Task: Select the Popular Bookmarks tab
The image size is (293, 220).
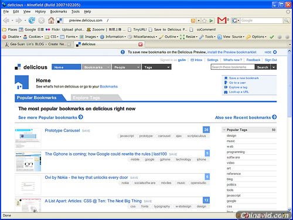Action: pos(40,97)
